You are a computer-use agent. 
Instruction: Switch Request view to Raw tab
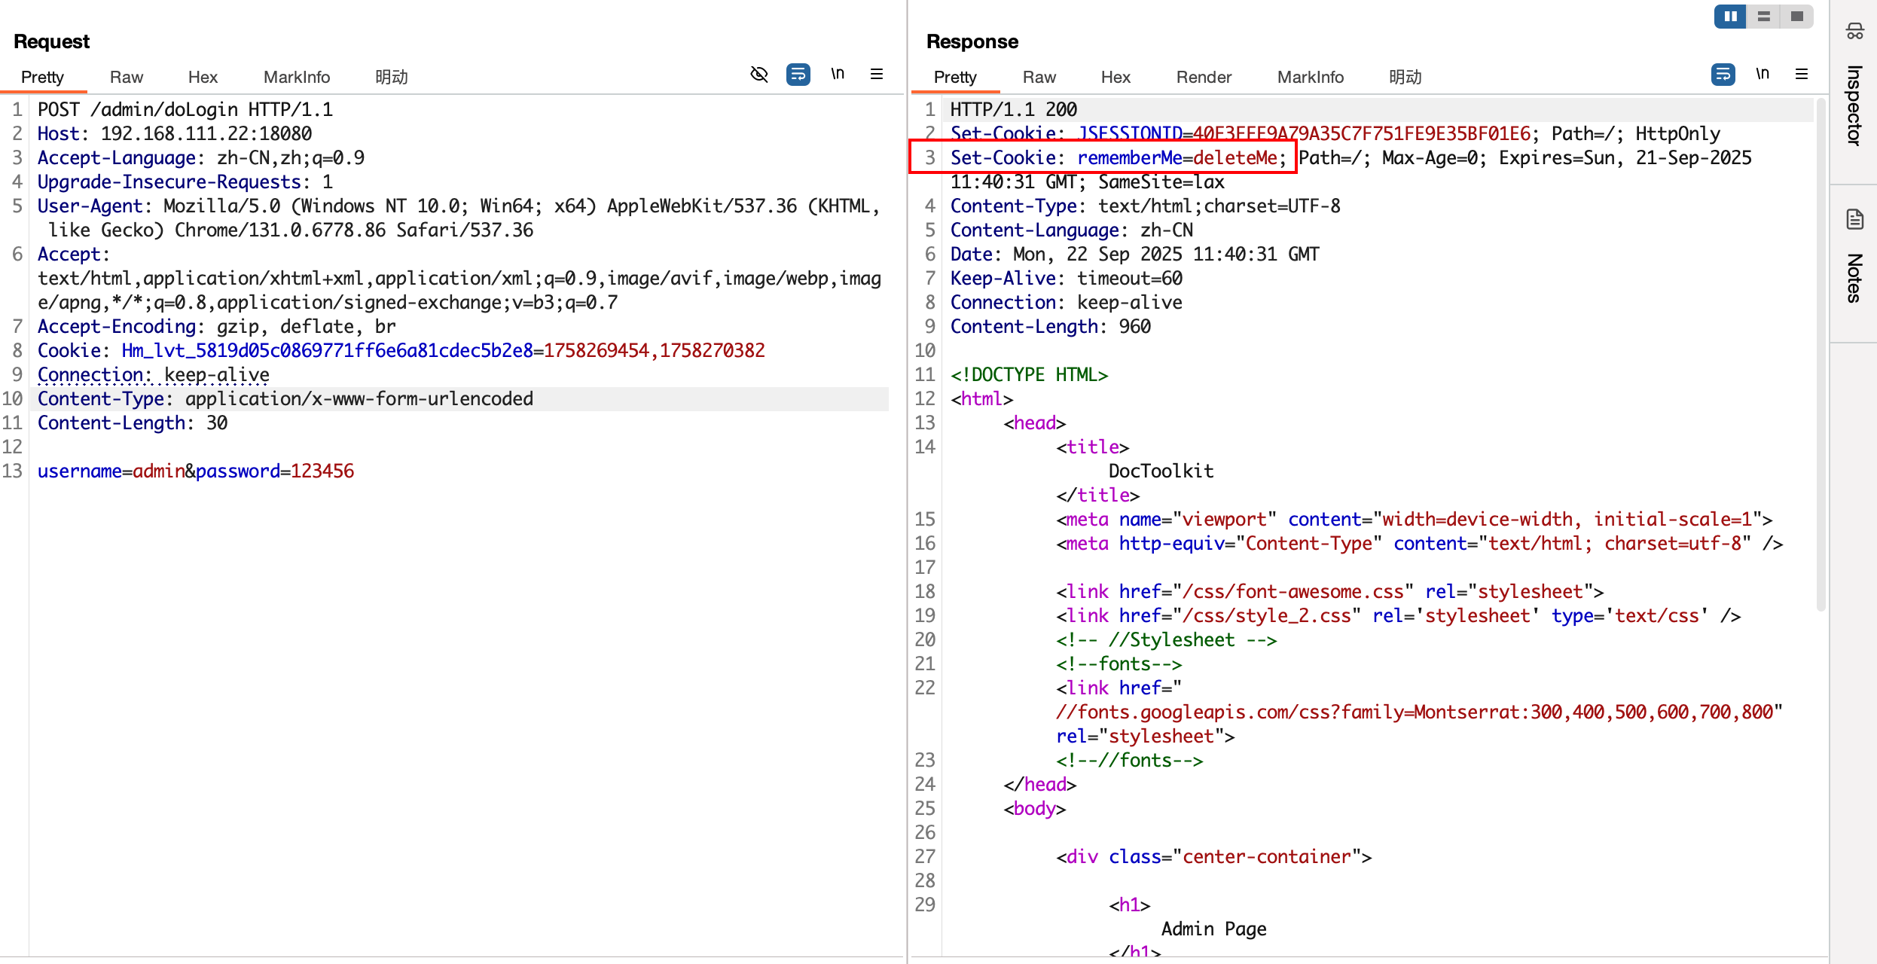click(126, 77)
